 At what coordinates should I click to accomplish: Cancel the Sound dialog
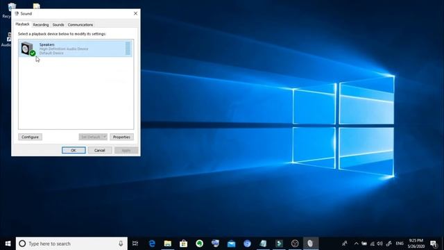(100, 150)
